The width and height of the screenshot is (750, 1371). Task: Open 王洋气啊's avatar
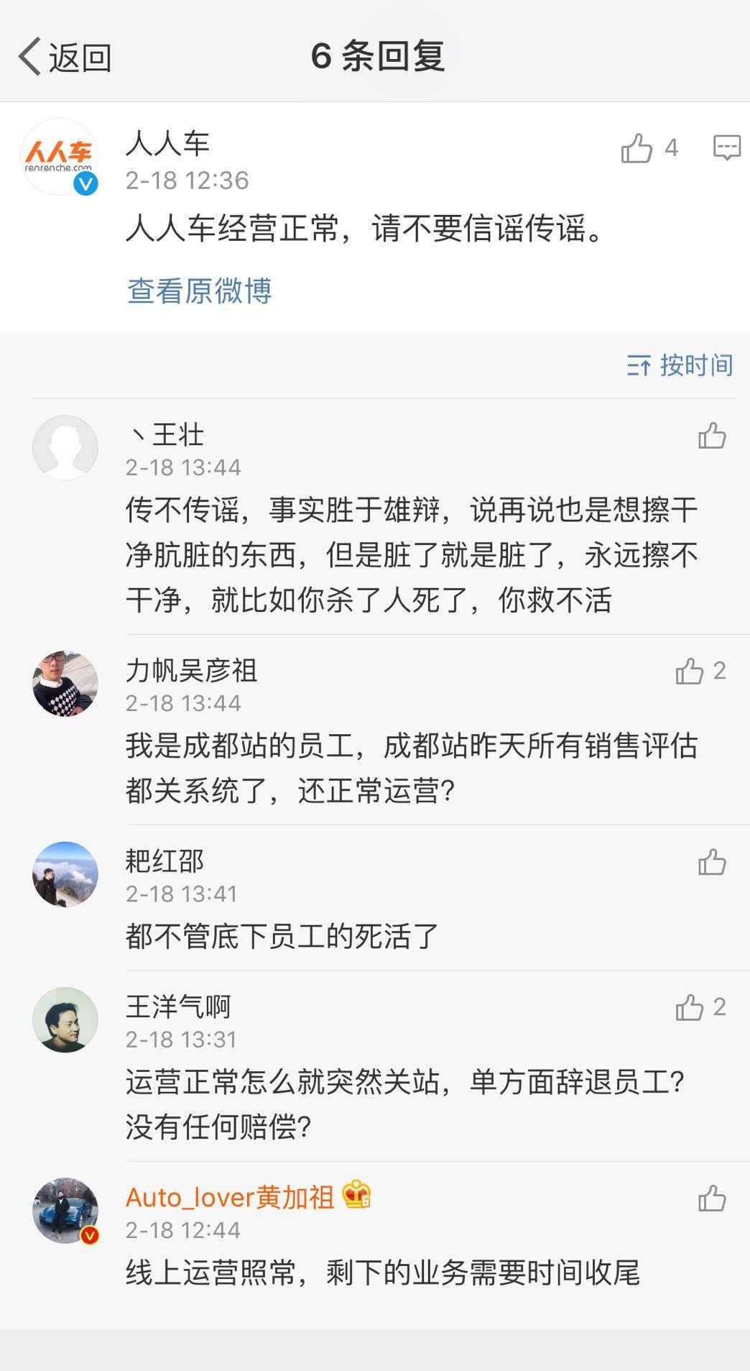pos(65,1019)
